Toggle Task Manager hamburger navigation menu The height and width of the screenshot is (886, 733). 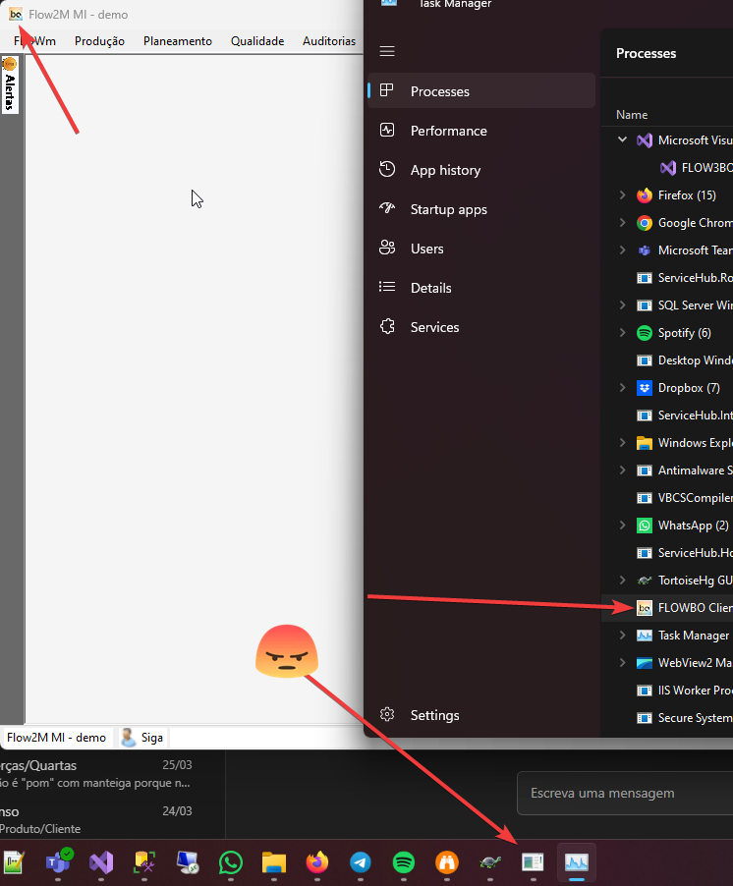pyautogui.click(x=387, y=51)
